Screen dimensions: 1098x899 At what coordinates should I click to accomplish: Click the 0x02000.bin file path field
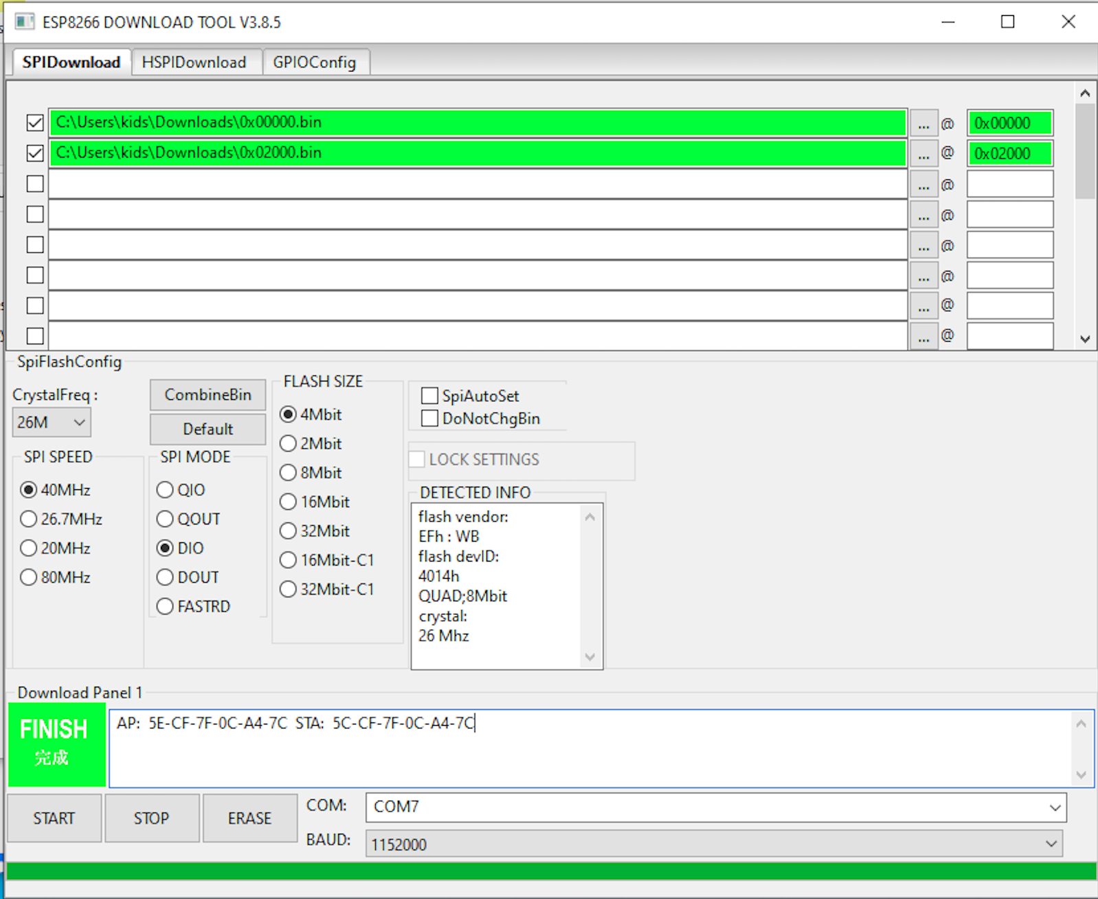(x=478, y=153)
